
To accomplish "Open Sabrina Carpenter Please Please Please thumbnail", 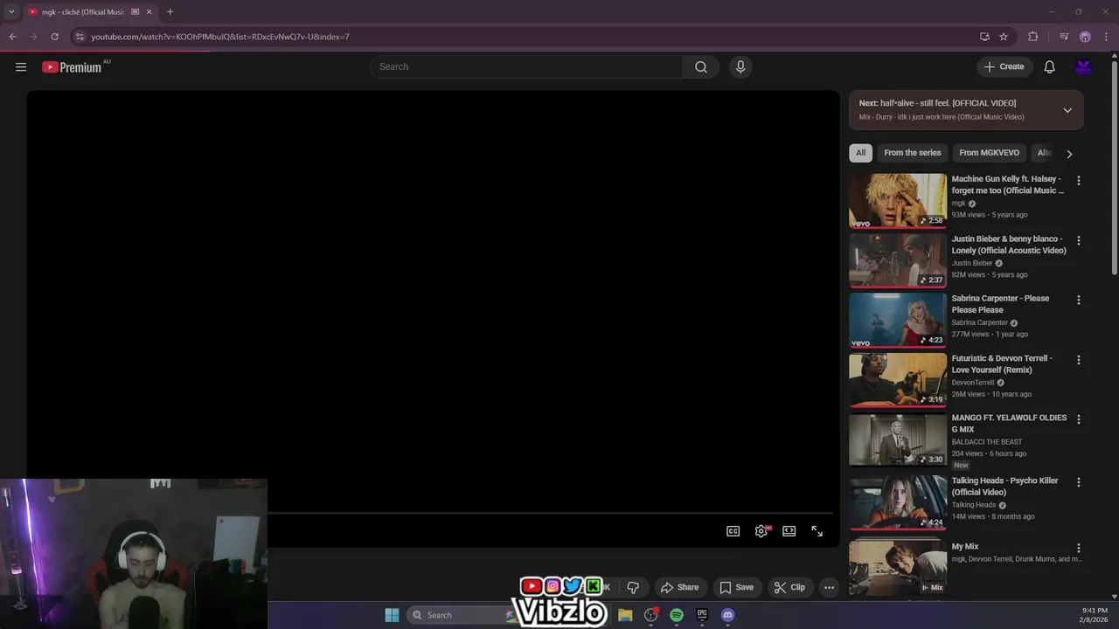I will (898, 320).
